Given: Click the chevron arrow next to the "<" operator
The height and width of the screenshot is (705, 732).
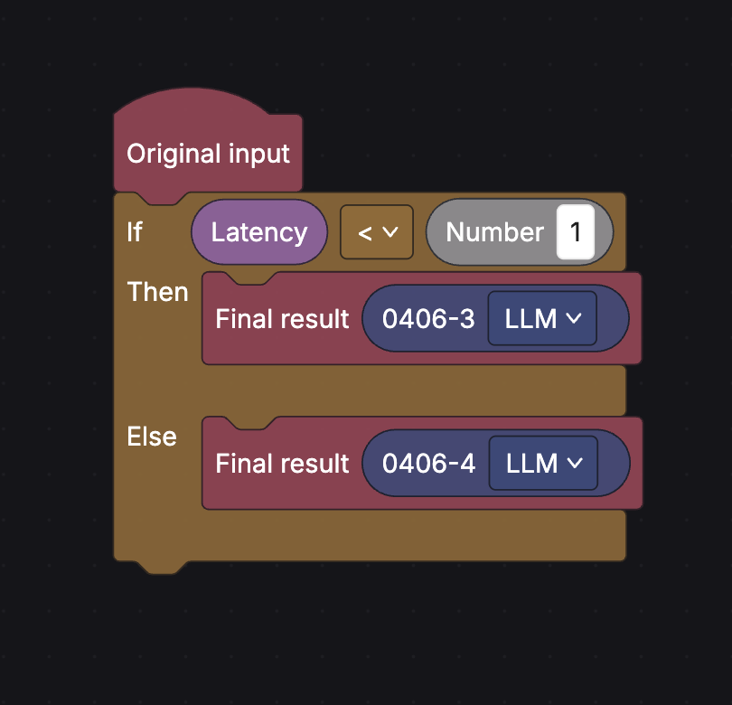Looking at the screenshot, I should click(x=390, y=232).
